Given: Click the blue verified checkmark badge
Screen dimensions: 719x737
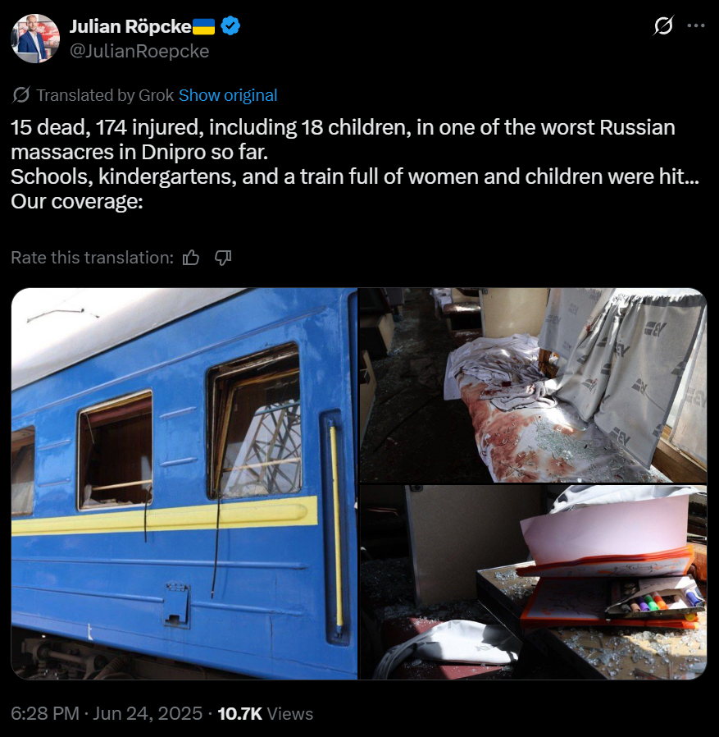Looking at the screenshot, I should (230, 25).
